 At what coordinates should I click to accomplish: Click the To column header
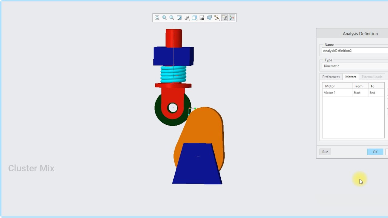[376, 86]
